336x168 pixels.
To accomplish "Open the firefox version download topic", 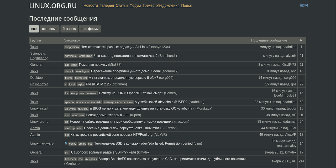I will tap(123, 78).
